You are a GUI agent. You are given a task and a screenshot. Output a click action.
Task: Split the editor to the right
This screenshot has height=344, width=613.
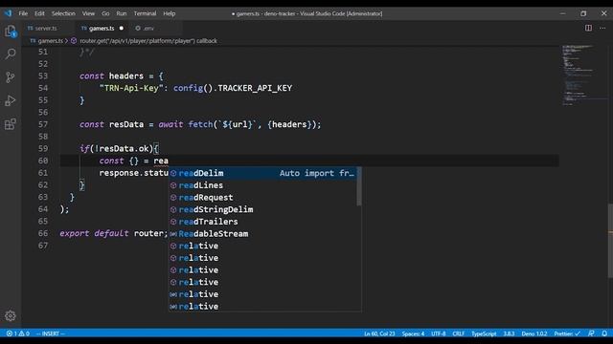click(588, 28)
